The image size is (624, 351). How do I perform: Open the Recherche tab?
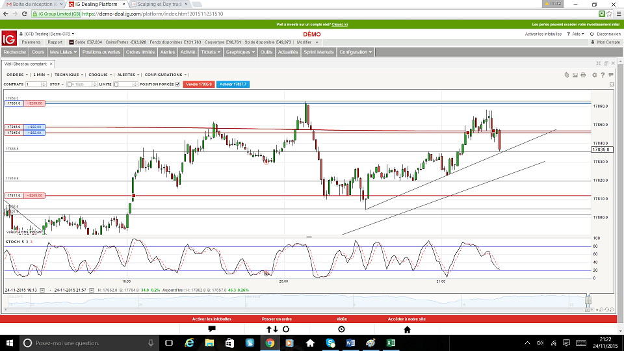pos(15,52)
